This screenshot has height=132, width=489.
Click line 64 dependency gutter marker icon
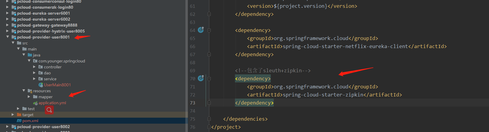(201, 30)
